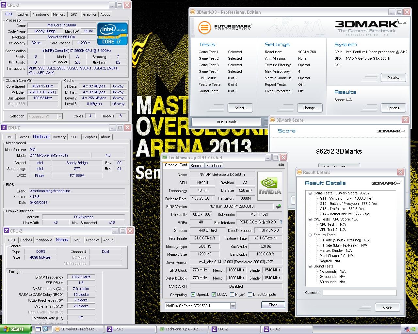Click the GPU-Z screenshot camera icon

point(281,165)
